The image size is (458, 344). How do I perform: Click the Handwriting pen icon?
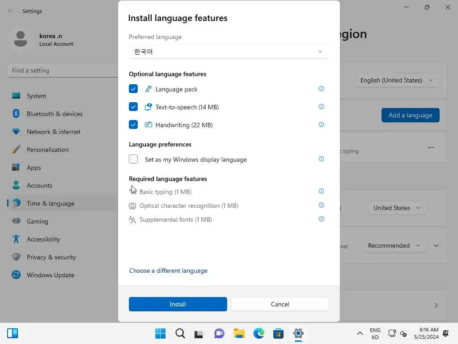148,125
